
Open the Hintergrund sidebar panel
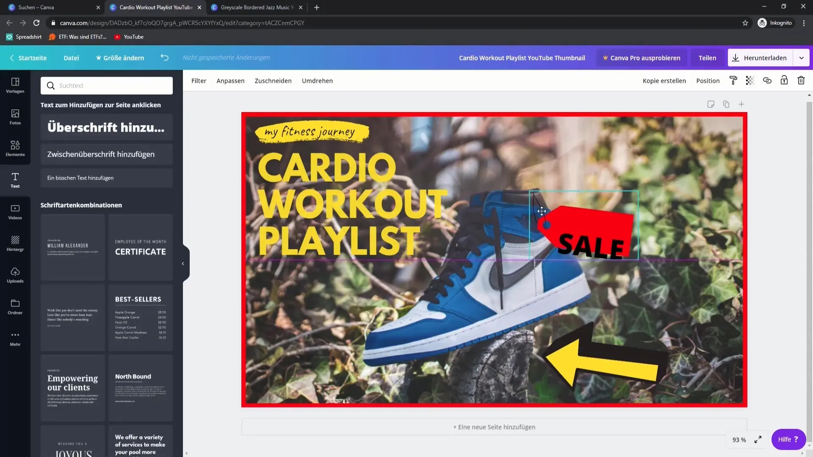pyautogui.click(x=15, y=244)
